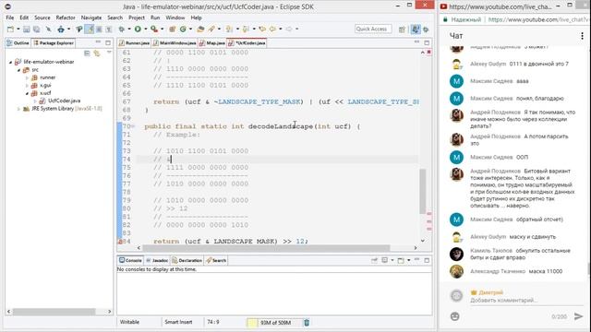The width and height of the screenshot is (591, 332).
Task: Switch to Runner.java editor tab
Action: (134, 43)
